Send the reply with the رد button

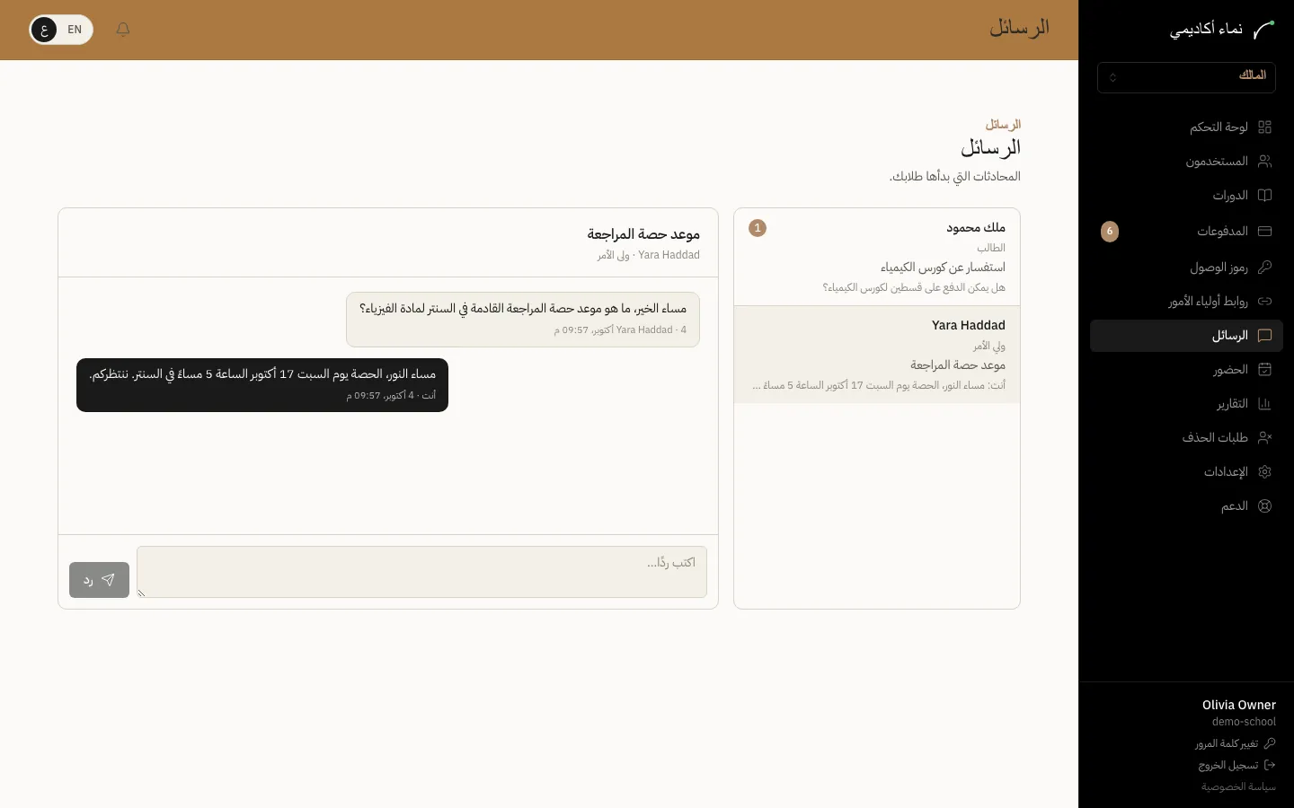[99, 580]
